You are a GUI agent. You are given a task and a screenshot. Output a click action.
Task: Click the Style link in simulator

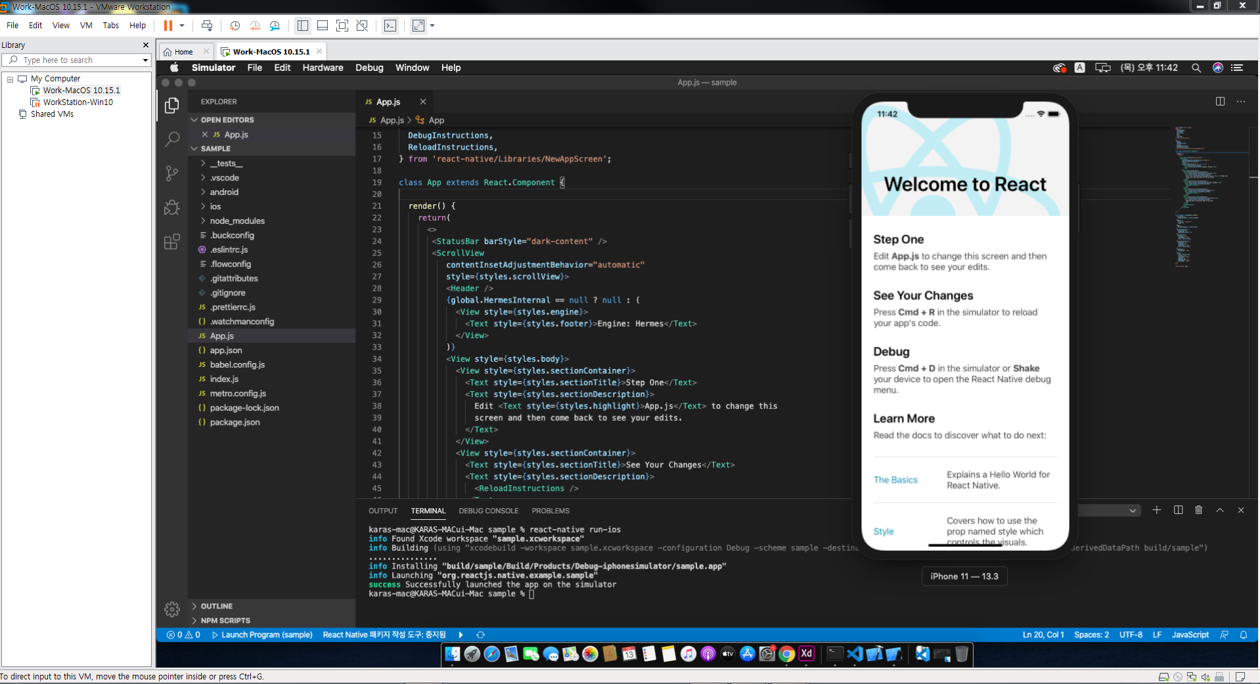(884, 532)
